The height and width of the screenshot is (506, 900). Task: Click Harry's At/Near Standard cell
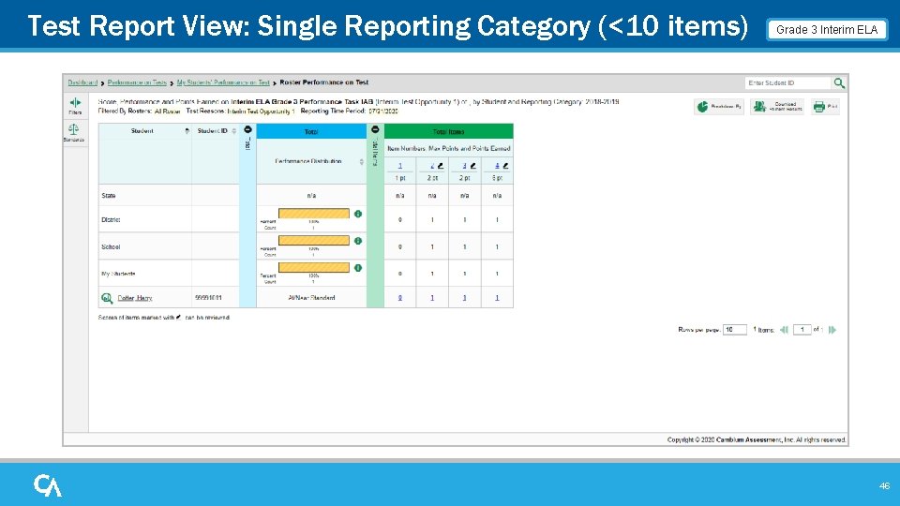311,298
